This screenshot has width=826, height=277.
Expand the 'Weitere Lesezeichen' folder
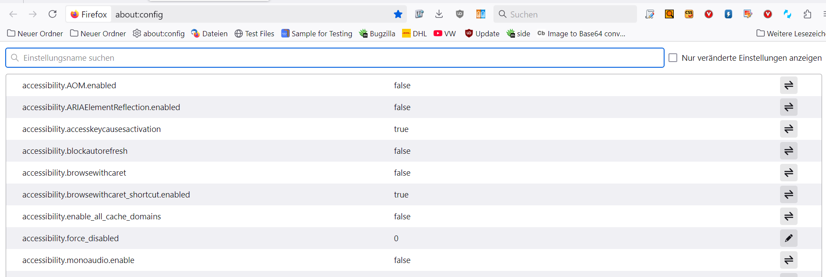791,34
